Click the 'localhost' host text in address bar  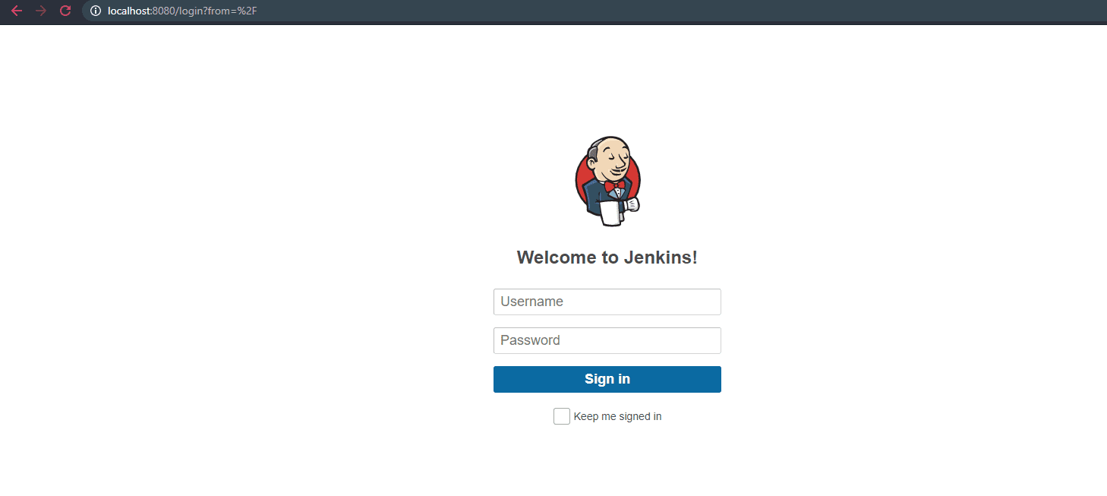[x=128, y=11]
